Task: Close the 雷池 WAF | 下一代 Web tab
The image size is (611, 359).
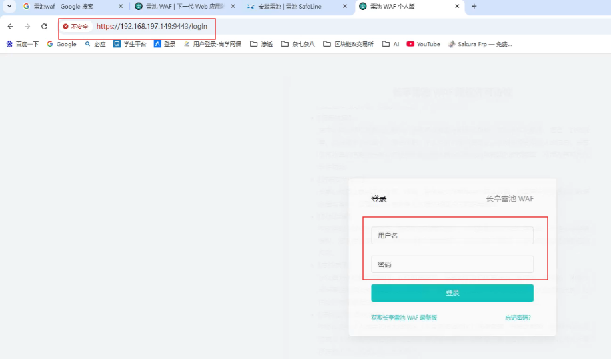Action: click(233, 6)
